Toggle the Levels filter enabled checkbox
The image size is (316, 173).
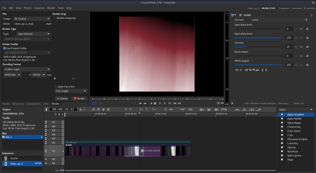point(232,15)
